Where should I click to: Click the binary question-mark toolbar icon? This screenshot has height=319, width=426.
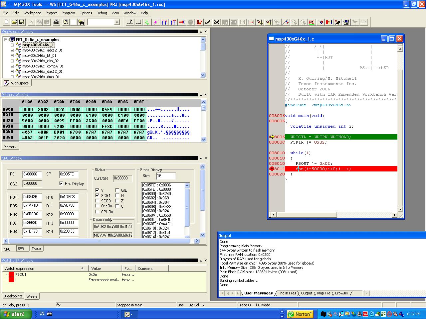click(x=130, y=22)
